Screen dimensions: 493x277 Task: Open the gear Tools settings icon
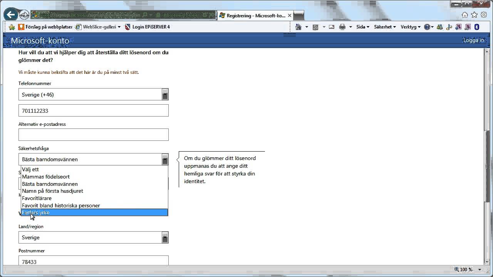[x=483, y=15]
